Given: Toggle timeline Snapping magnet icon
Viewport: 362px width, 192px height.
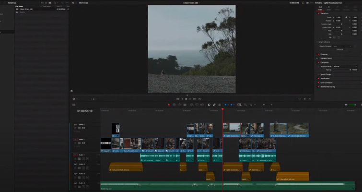Looking at the screenshot, I should tap(209, 105).
